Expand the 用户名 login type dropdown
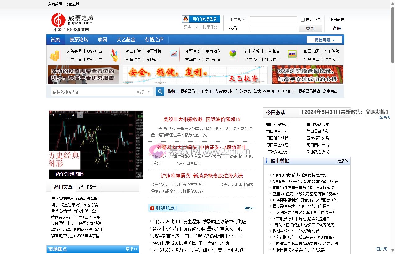Viewport: 395px width, 254px height. tap(237, 20)
